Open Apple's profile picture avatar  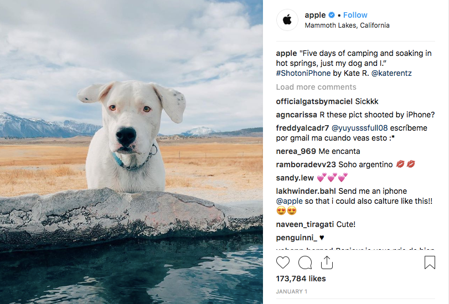pyautogui.click(x=287, y=20)
